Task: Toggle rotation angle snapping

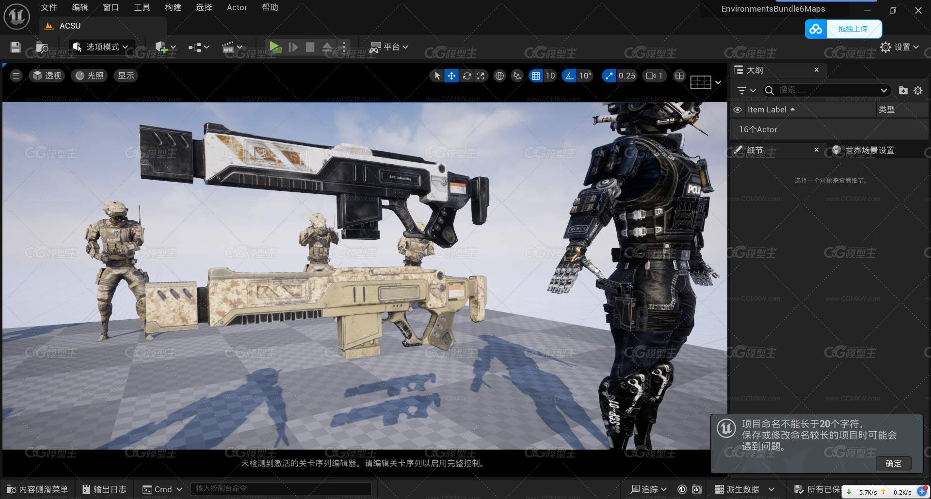Action: [x=569, y=76]
